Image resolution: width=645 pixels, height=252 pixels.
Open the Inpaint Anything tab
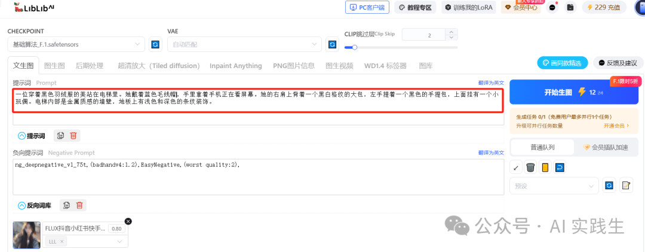(x=236, y=65)
